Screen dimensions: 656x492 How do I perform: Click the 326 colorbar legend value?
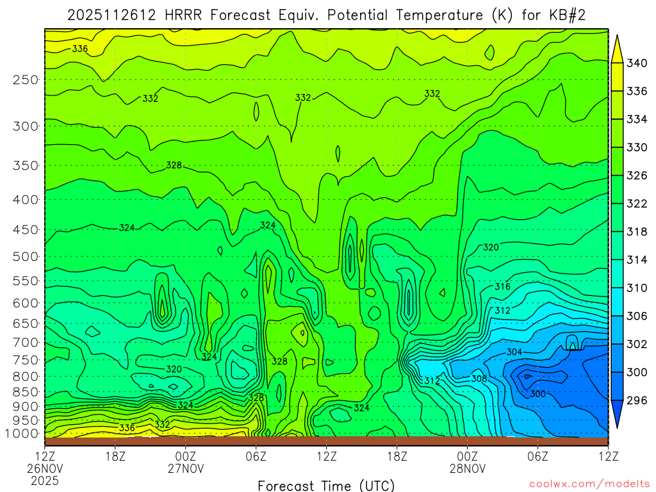[637, 176]
